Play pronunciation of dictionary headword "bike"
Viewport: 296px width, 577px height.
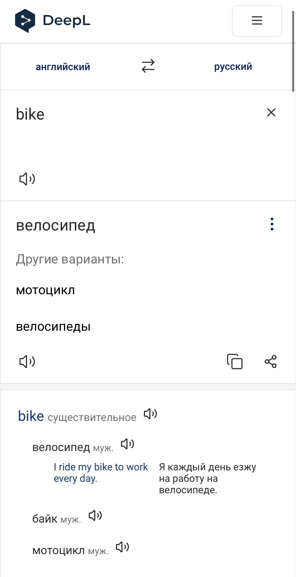click(x=150, y=414)
